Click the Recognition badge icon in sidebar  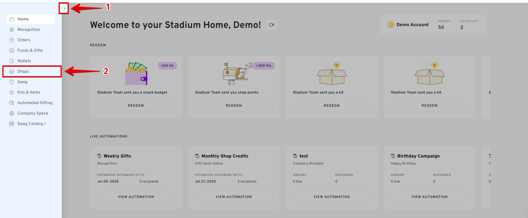[12, 30]
